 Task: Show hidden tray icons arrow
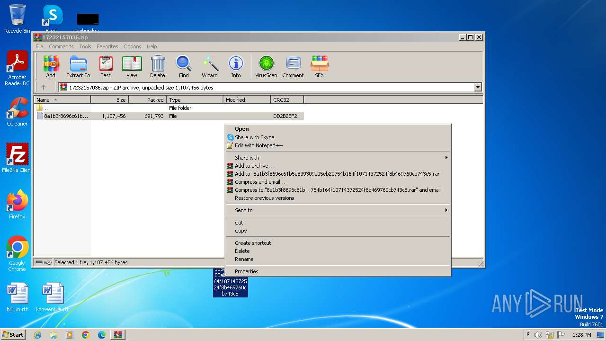tap(528, 334)
